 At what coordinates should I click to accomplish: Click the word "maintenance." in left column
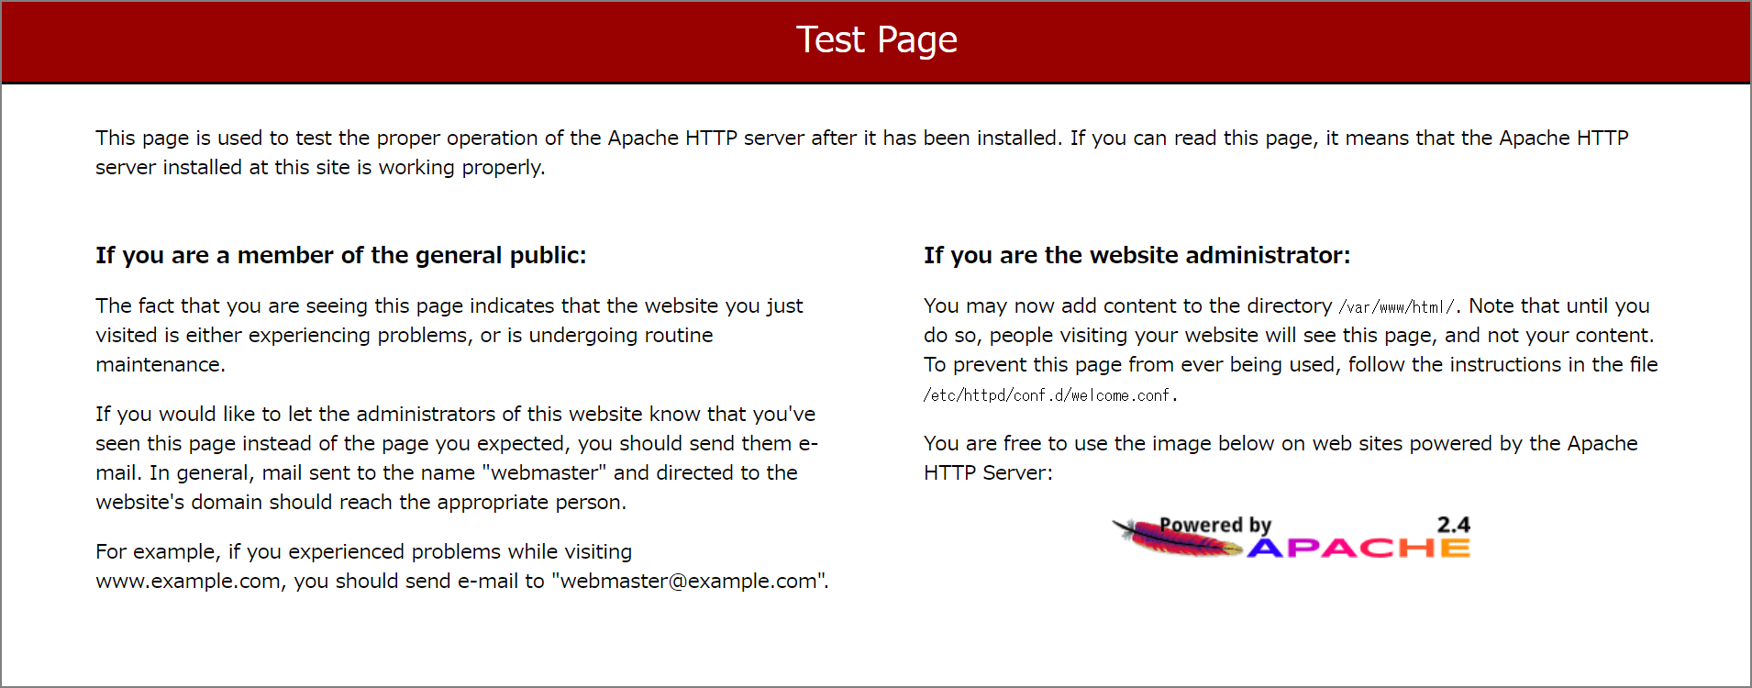pos(161,364)
